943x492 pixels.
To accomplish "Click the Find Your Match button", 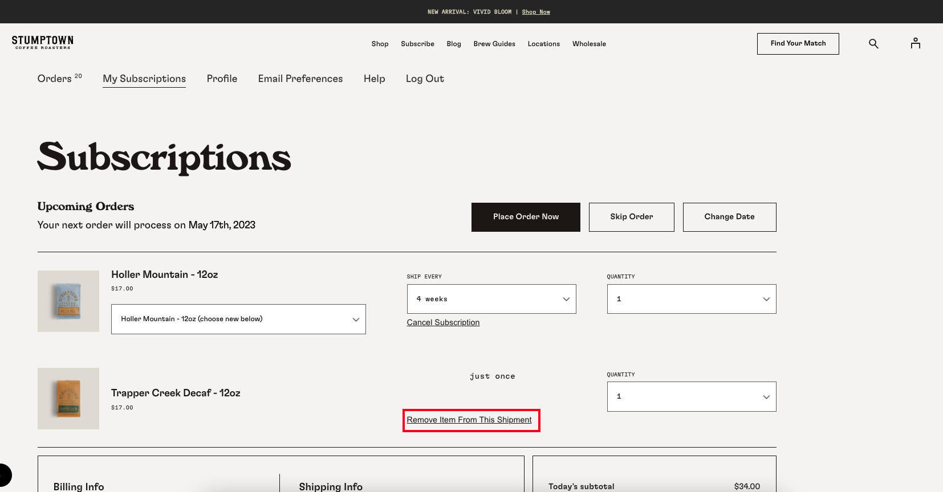I will point(798,44).
